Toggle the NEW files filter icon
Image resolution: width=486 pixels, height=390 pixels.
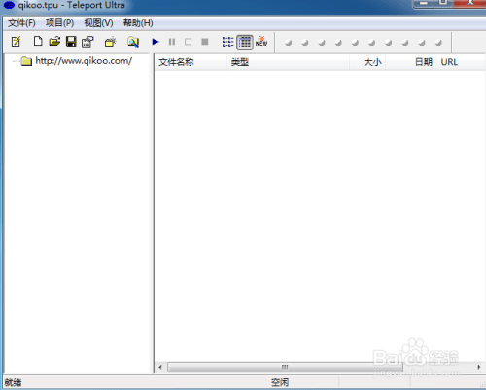tap(261, 42)
